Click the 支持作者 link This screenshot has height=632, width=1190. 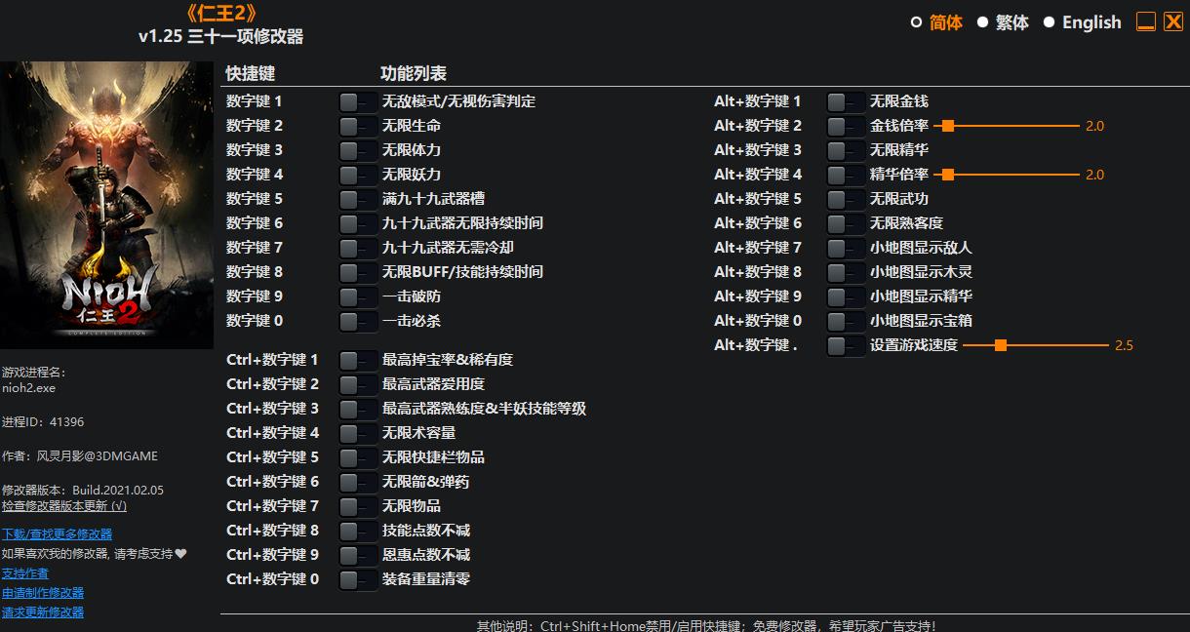(25, 573)
